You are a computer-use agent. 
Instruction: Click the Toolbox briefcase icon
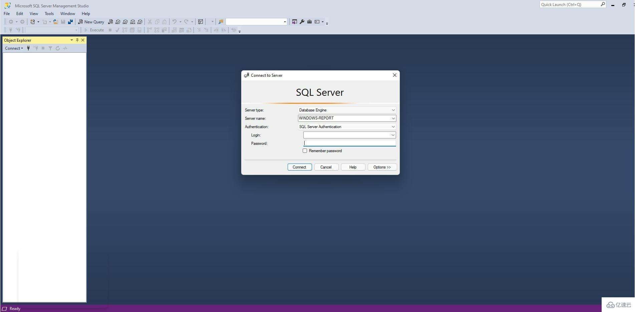pyautogui.click(x=309, y=22)
